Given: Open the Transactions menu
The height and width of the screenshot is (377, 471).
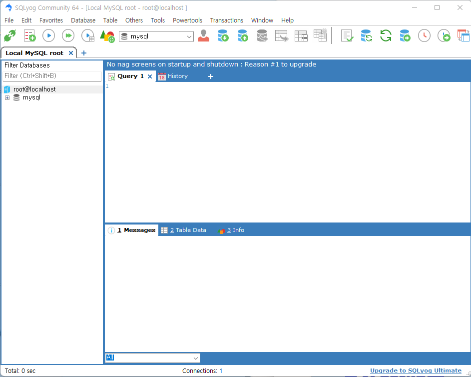Looking at the screenshot, I should click(226, 20).
